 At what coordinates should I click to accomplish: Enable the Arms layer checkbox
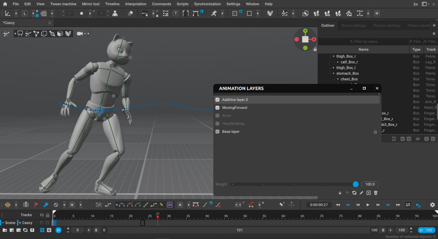pyautogui.click(x=217, y=115)
